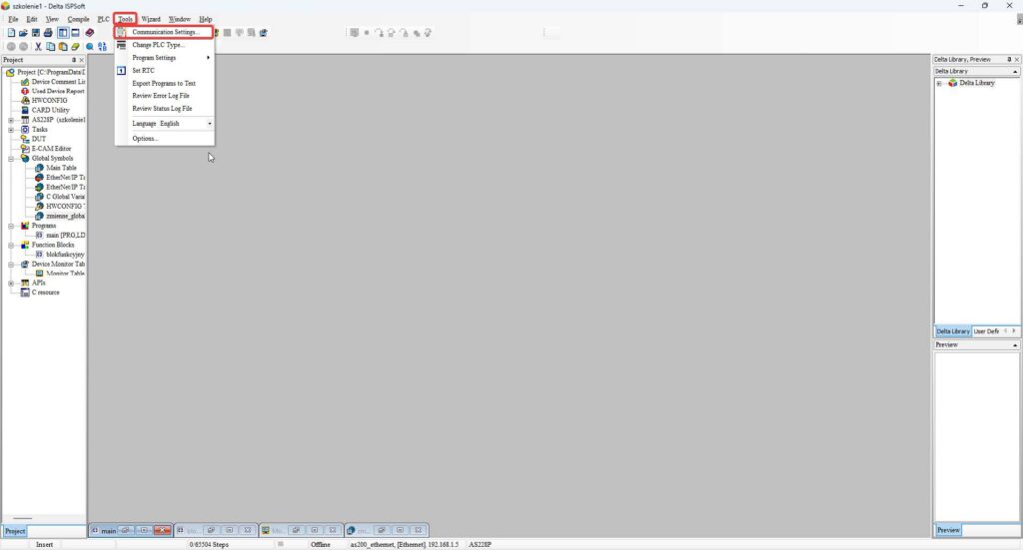Collapse the Global Symbols tree node
The image size is (1023, 550).
pos(11,158)
